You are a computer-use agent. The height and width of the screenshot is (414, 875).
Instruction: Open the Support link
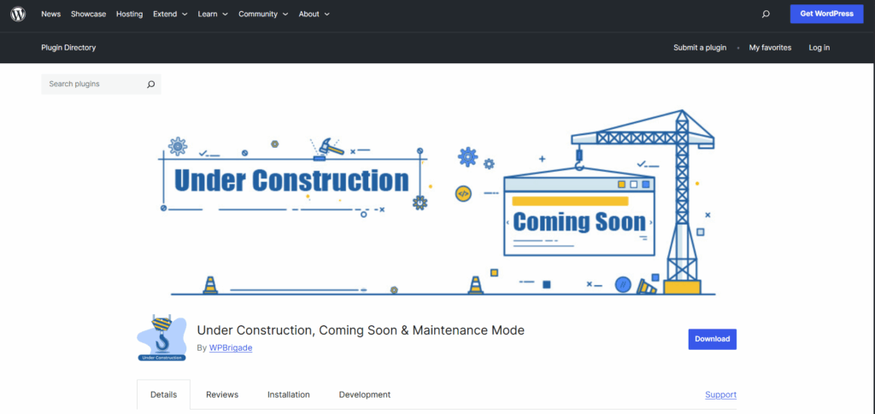pos(720,394)
